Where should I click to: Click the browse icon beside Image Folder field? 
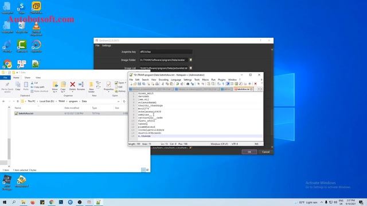coord(191,60)
